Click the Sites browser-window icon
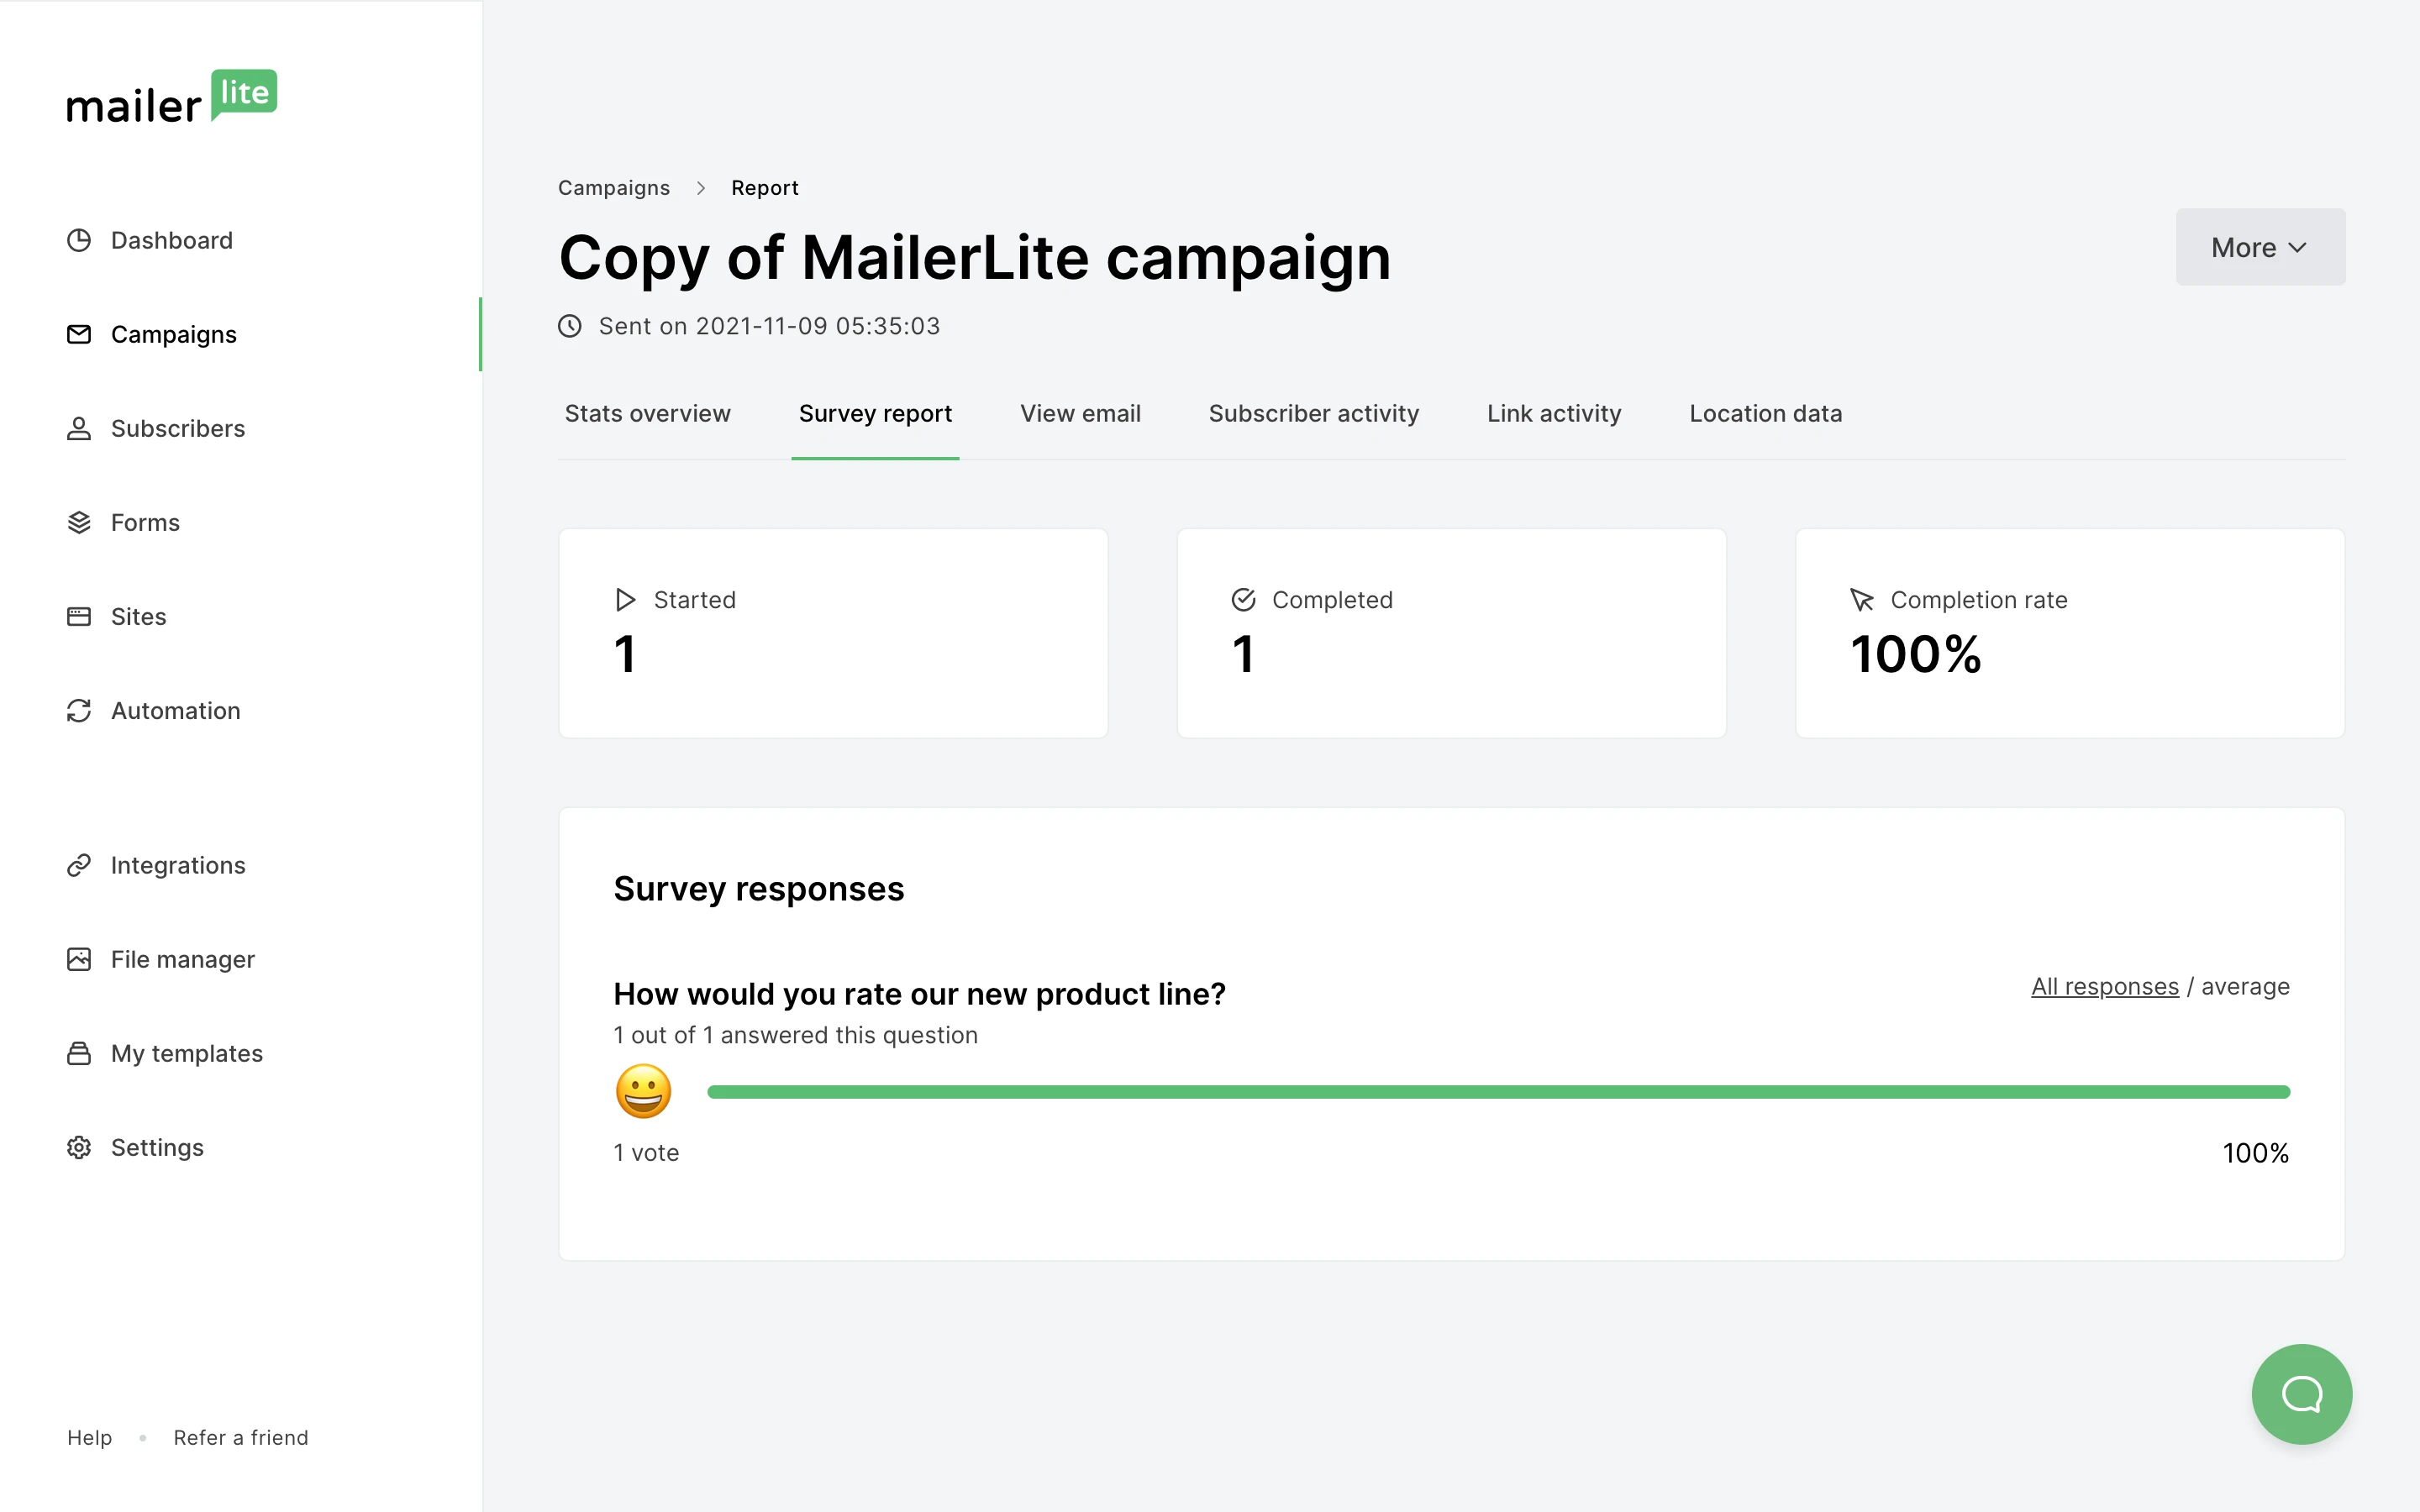 [x=79, y=616]
